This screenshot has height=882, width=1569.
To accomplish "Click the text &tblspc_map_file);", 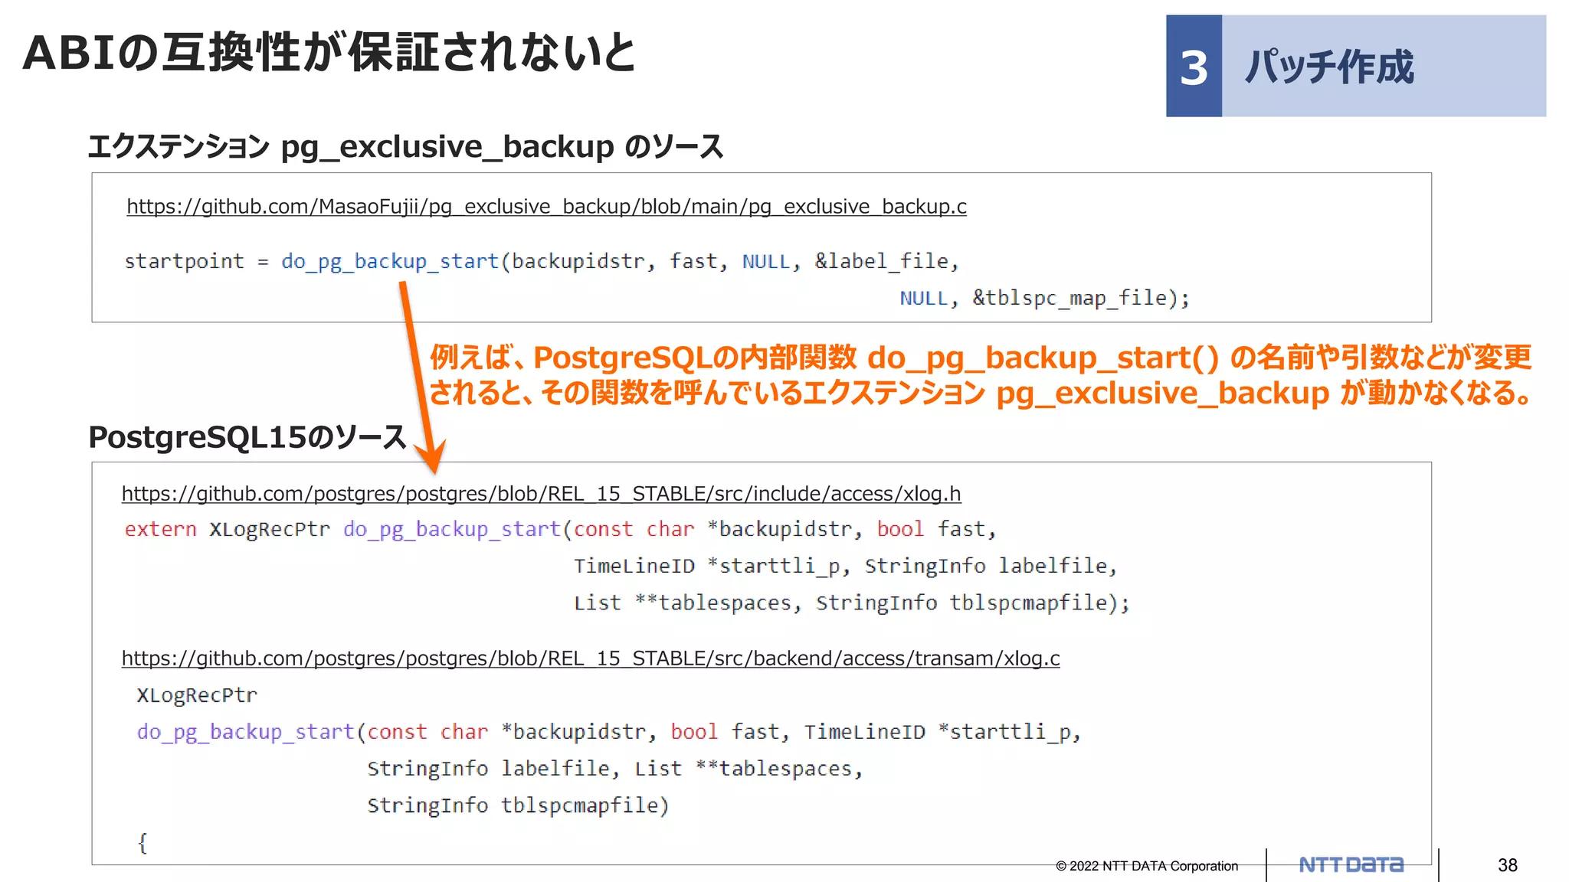I will 1081,298.
